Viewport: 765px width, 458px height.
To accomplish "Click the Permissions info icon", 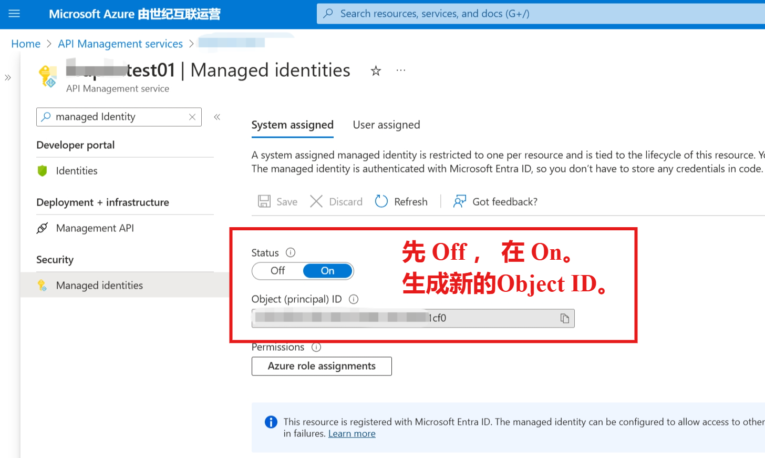I will pyautogui.click(x=316, y=347).
